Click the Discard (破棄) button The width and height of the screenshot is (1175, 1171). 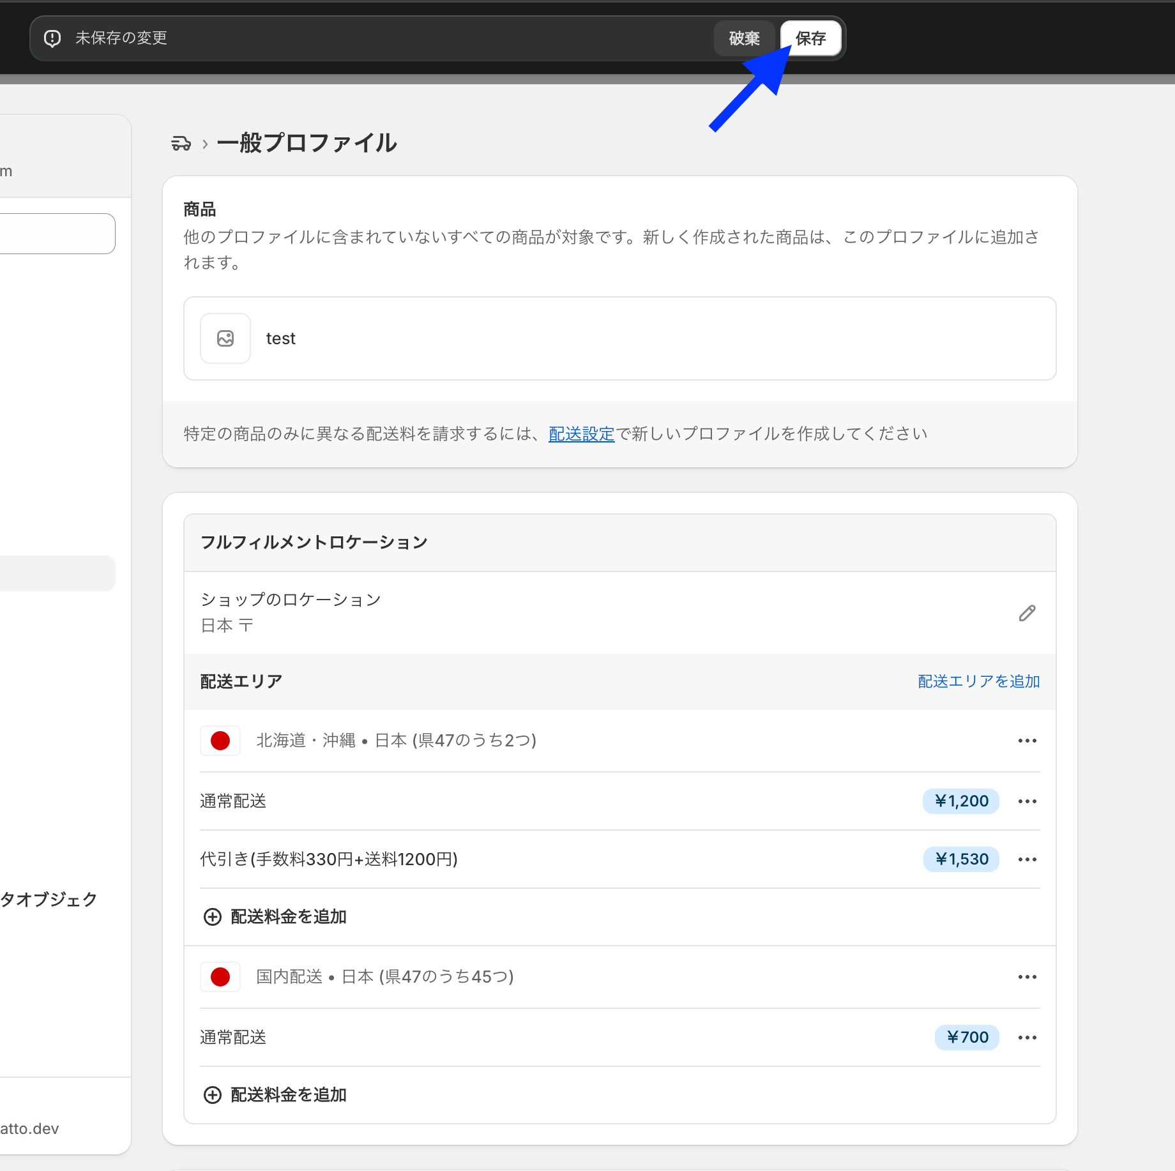(744, 38)
